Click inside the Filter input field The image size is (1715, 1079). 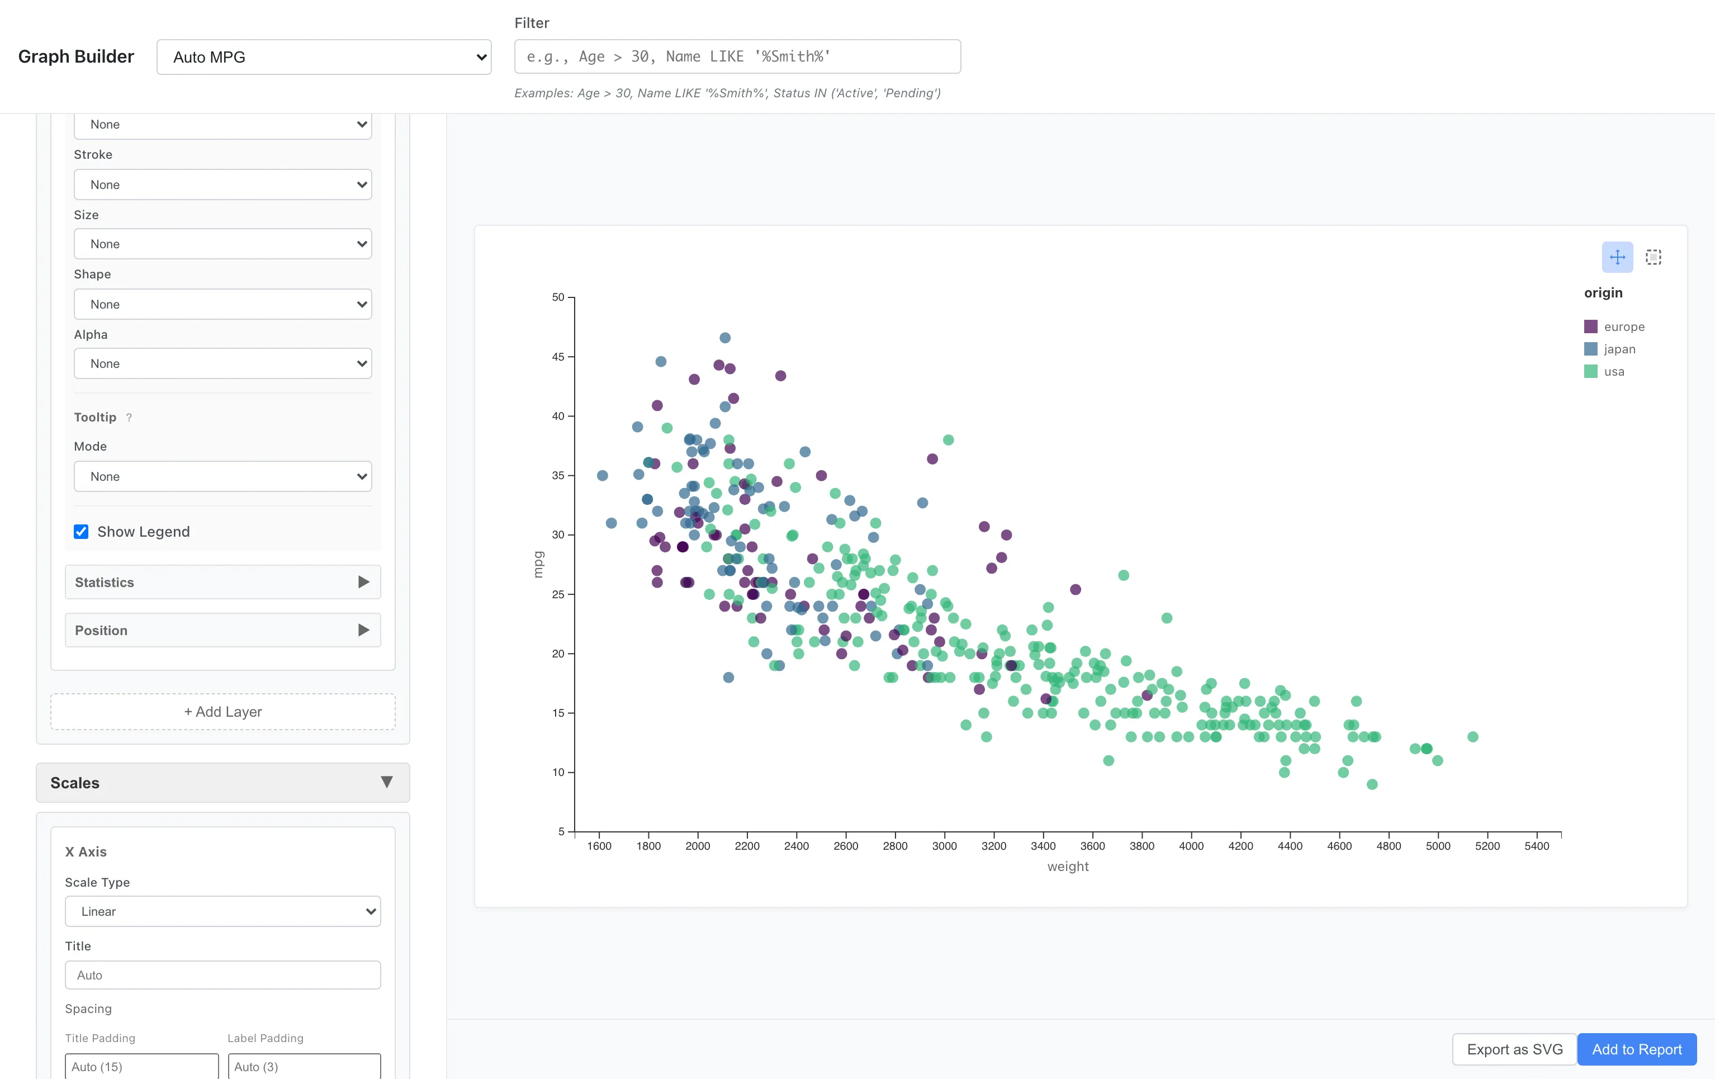[x=736, y=56]
